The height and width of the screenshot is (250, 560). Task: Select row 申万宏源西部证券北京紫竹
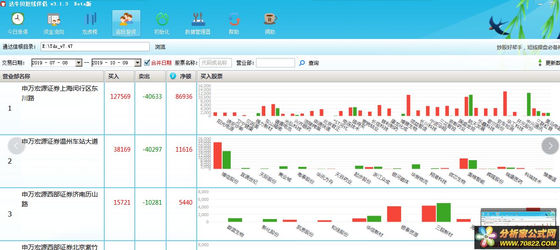60,247
